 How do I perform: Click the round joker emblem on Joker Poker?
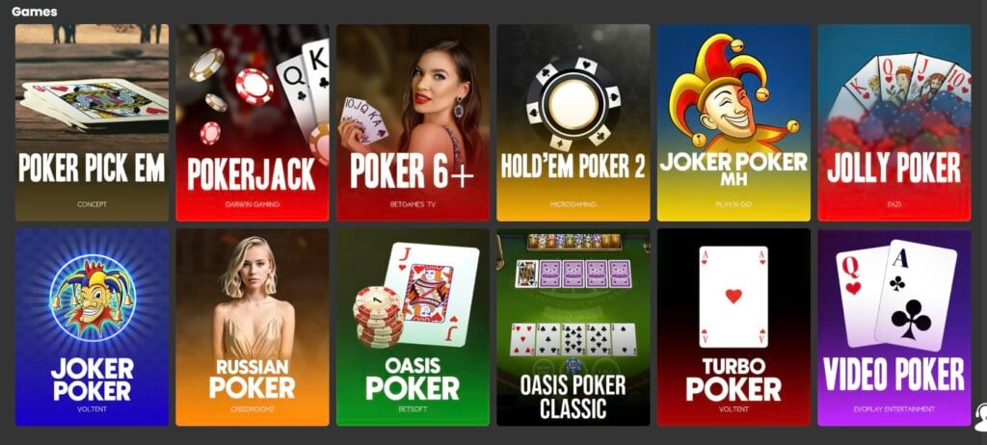pos(93,298)
